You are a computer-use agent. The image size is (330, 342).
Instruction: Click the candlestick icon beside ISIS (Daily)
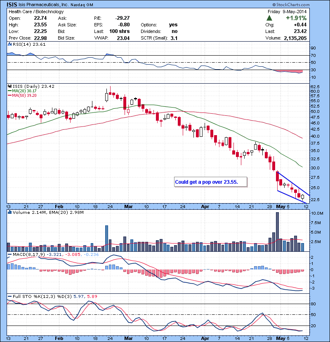click(9, 86)
